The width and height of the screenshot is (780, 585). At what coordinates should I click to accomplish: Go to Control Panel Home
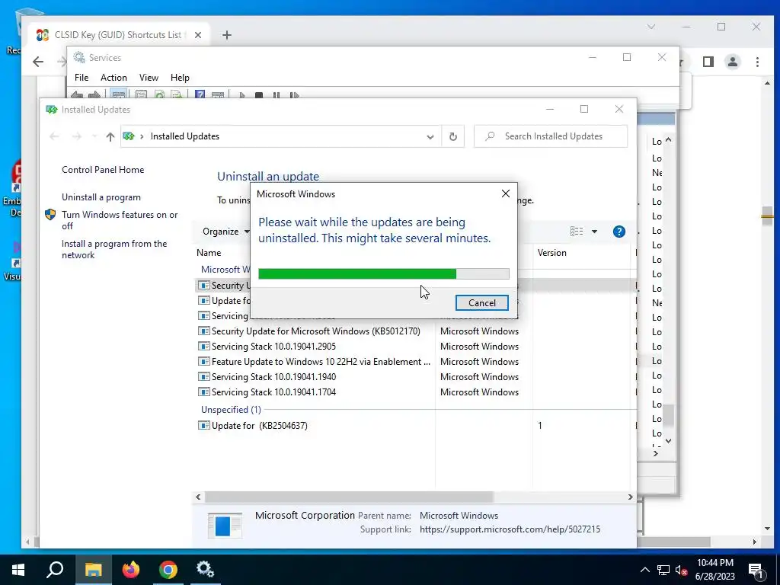tap(103, 170)
